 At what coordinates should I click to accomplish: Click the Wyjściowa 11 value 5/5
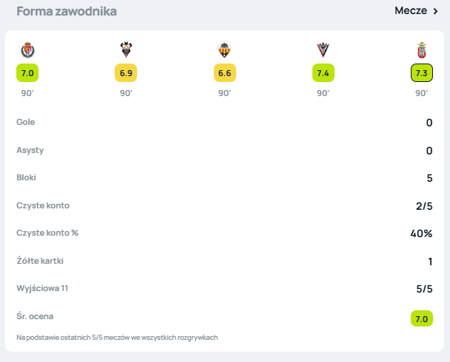pyautogui.click(x=423, y=290)
